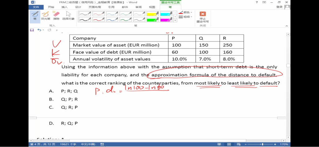Click the 登录 sign-in link

click(279, 7)
